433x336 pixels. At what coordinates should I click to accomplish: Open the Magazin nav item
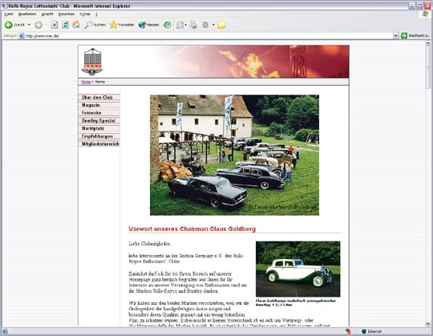[x=99, y=105]
